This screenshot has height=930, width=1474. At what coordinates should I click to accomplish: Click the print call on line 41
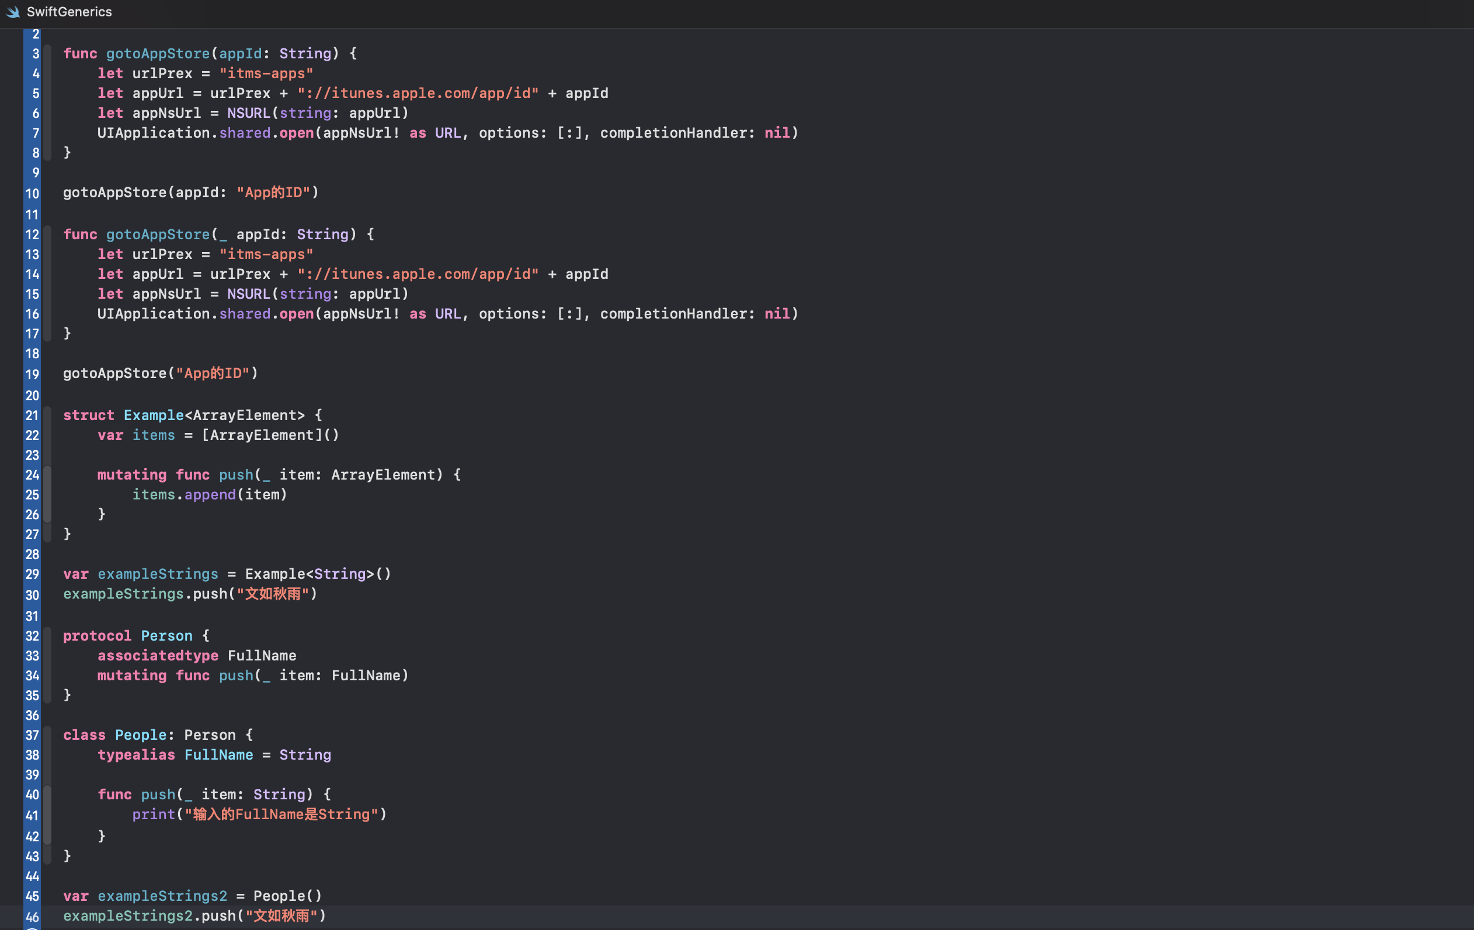click(x=153, y=814)
